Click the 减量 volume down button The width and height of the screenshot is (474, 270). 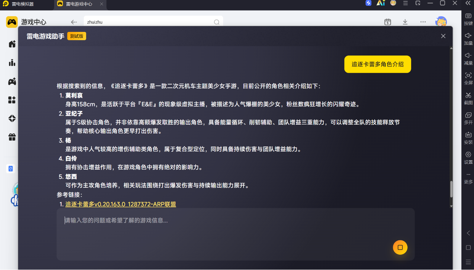[468, 59]
